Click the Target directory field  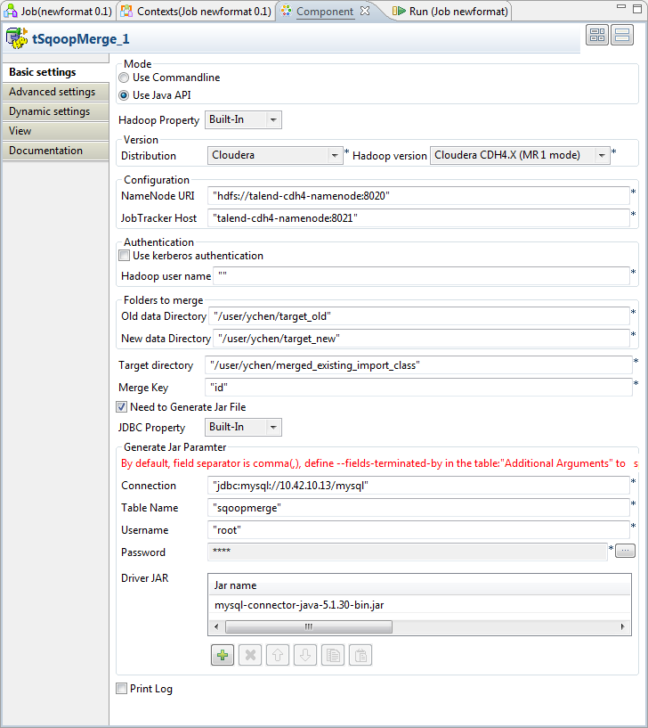418,365
